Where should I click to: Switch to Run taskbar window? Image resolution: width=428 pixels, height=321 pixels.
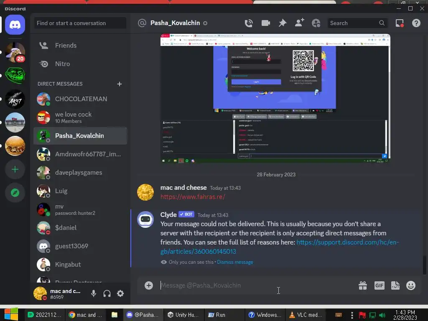[x=224, y=315]
